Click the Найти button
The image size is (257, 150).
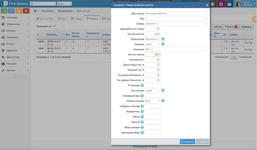coord(218,27)
